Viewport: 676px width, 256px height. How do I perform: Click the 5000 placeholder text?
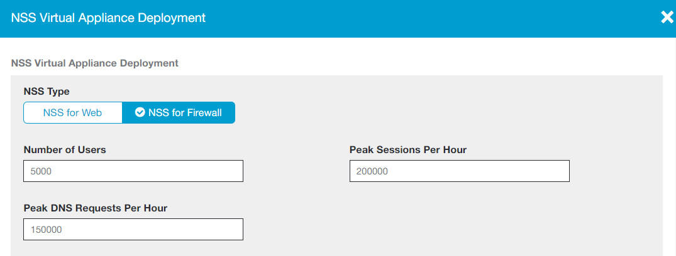click(x=42, y=171)
